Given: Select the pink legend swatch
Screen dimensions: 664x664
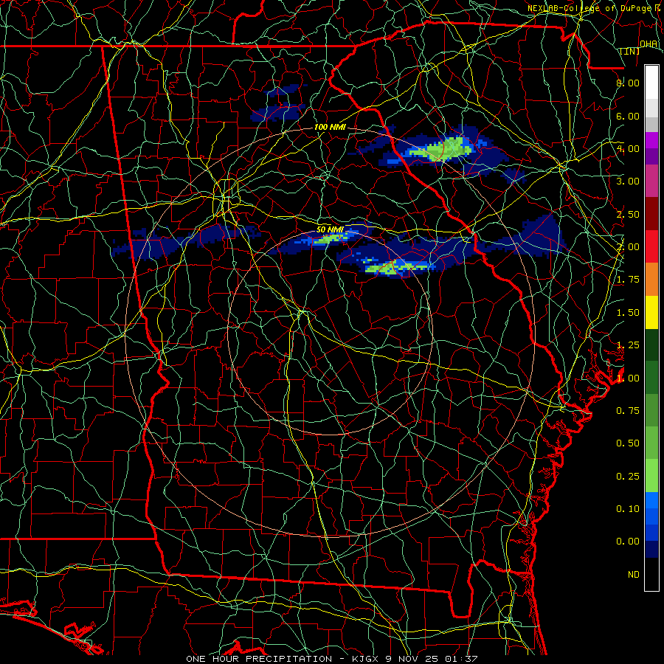Looking at the screenshot, I should (651, 181).
